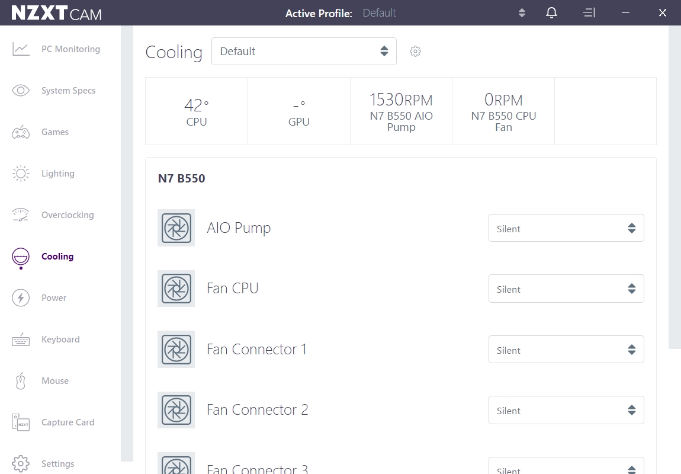Click the Fan Connector 2 icon

click(x=176, y=409)
